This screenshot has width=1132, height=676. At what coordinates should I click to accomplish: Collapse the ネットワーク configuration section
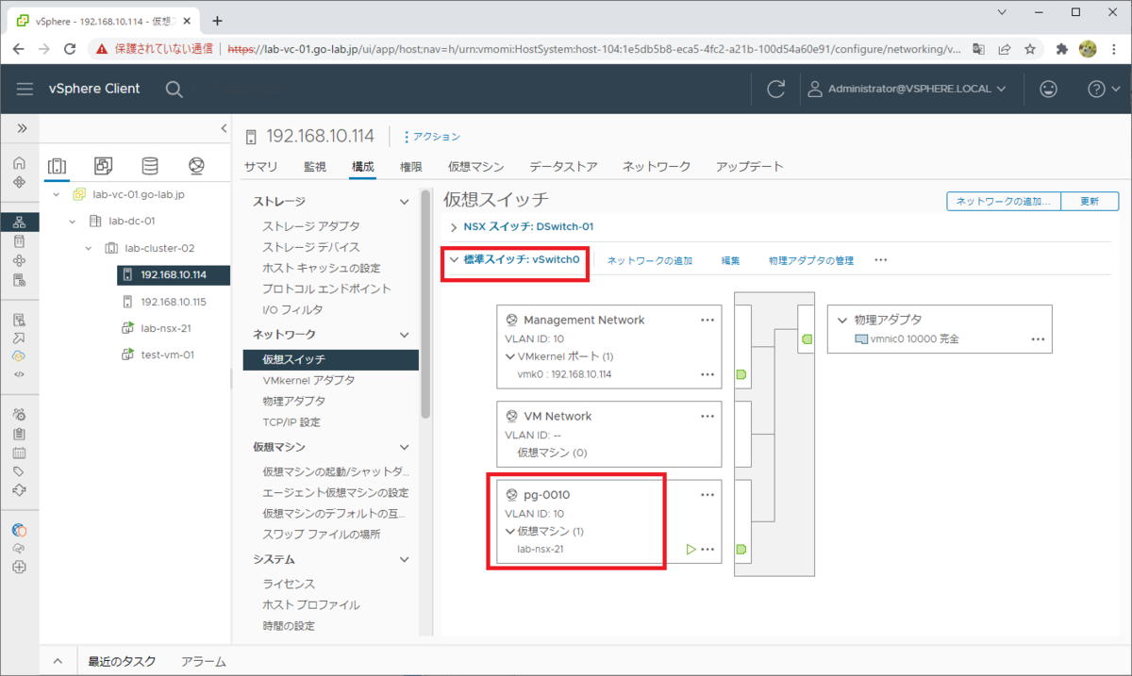pos(405,335)
